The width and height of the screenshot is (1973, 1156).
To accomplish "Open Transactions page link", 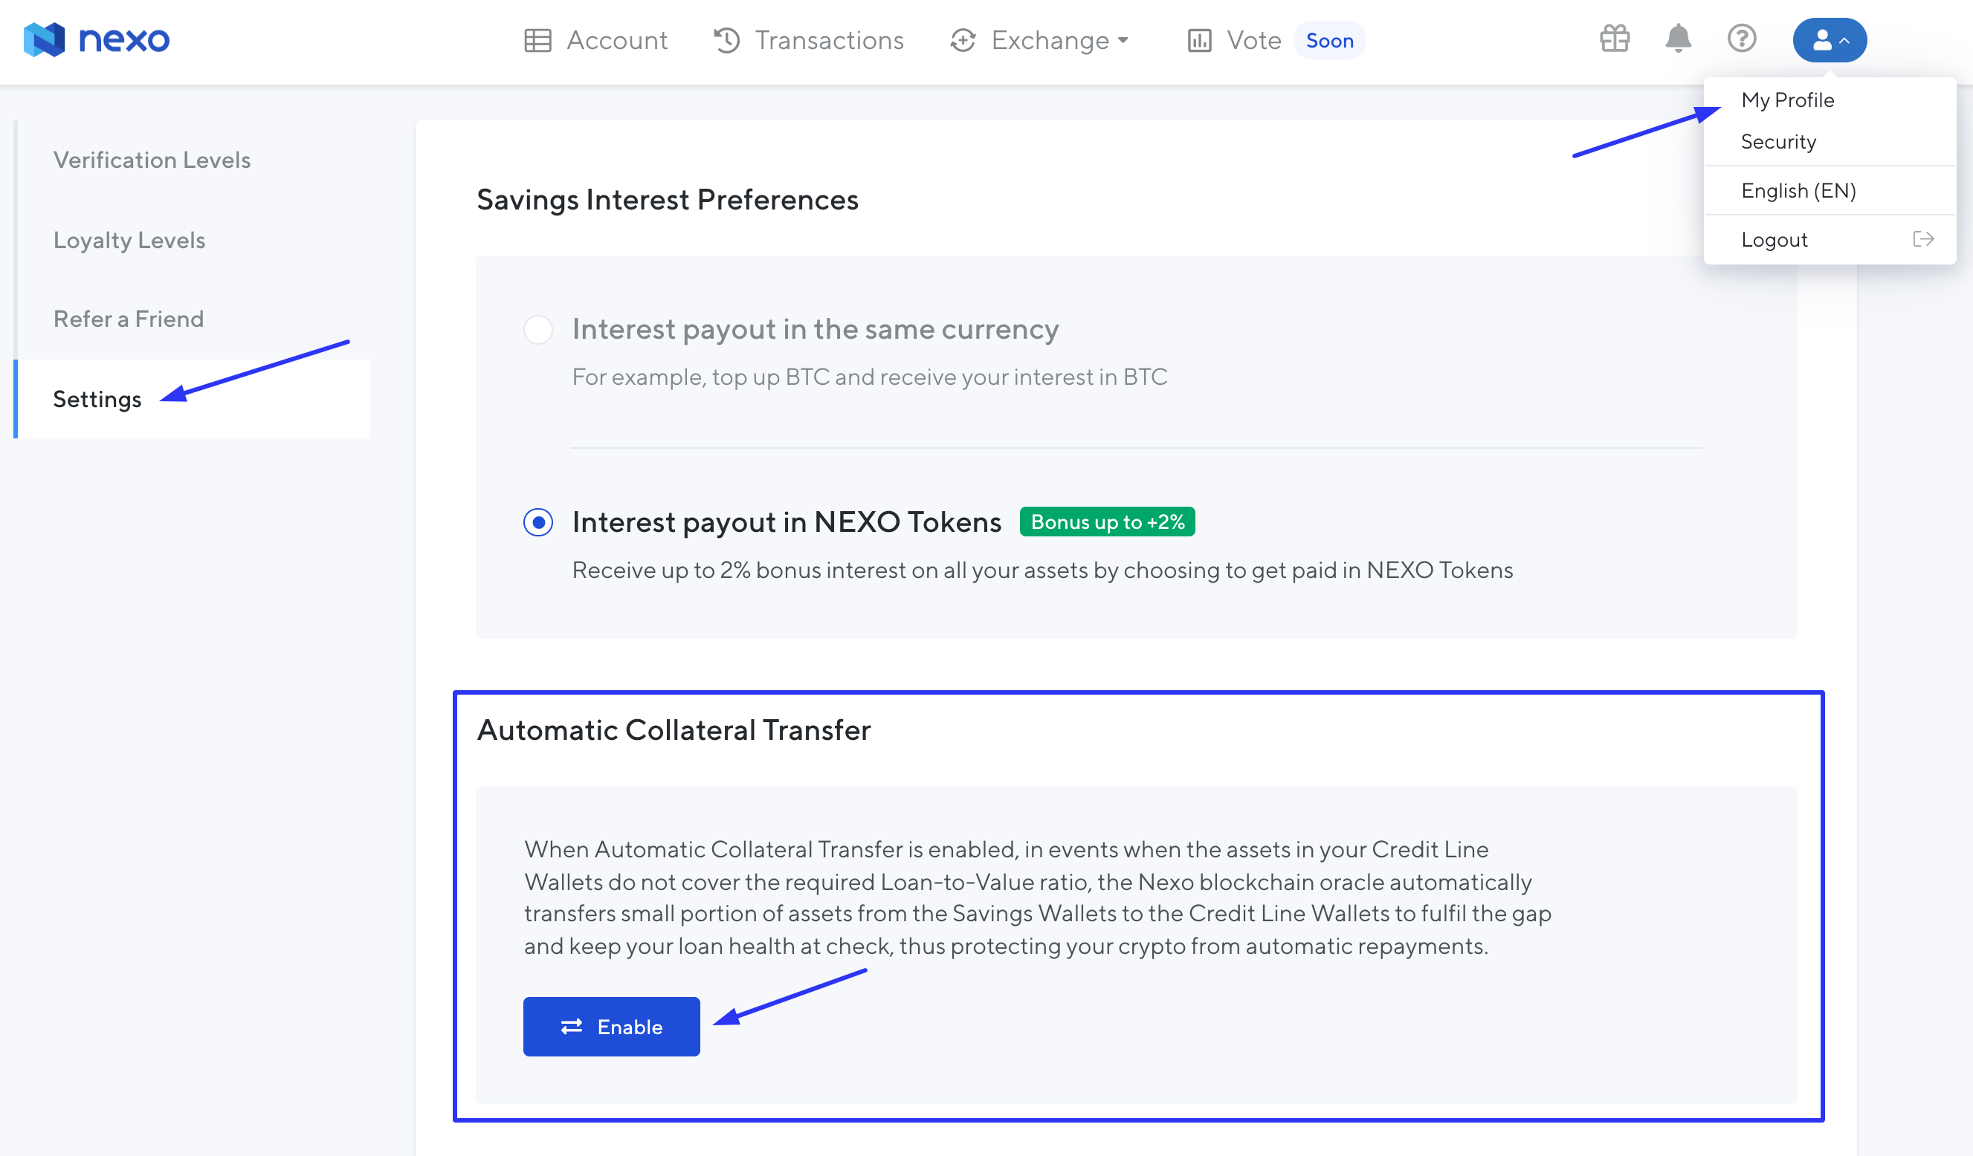I will click(x=828, y=41).
